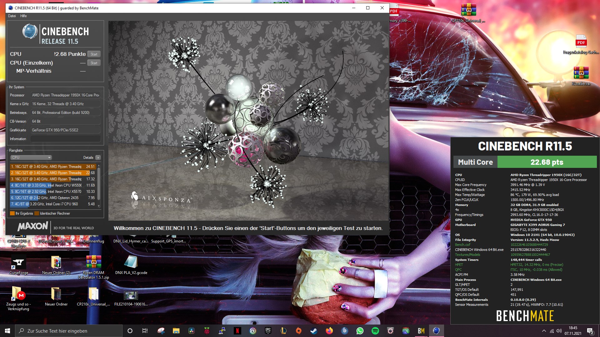The image size is (600, 337).
Task: Click the Details label in Rangliste
Action: [88, 158]
